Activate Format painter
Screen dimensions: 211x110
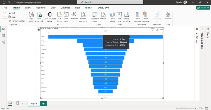pos(17,21)
